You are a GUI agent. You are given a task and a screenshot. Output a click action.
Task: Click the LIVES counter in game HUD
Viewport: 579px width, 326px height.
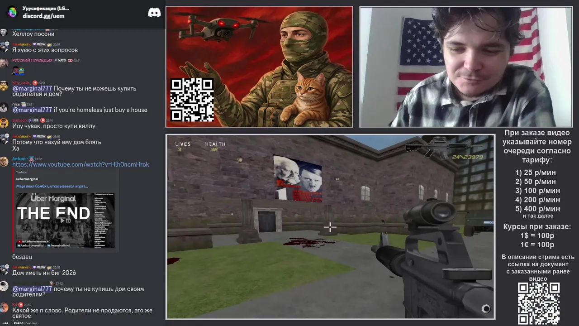(183, 146)
